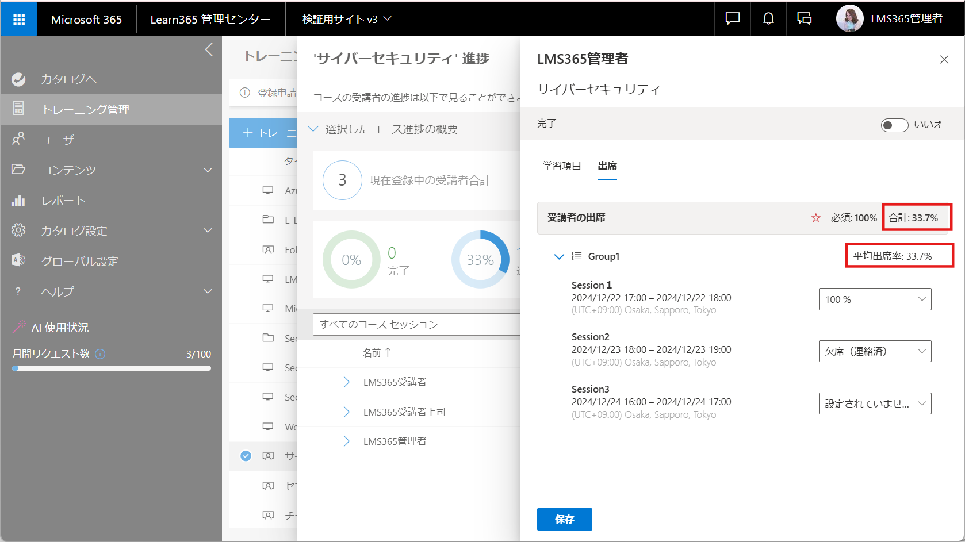Click the カタログへ checkmark icon

(x=18, y=79)
